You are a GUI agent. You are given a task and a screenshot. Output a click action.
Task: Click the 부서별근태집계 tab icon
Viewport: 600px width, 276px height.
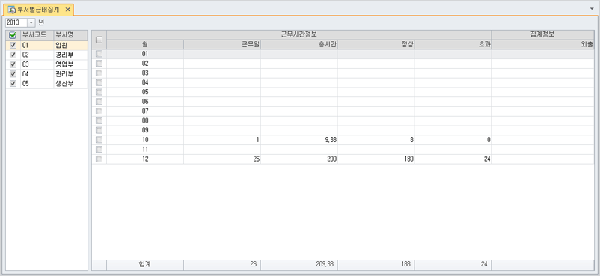12,10
